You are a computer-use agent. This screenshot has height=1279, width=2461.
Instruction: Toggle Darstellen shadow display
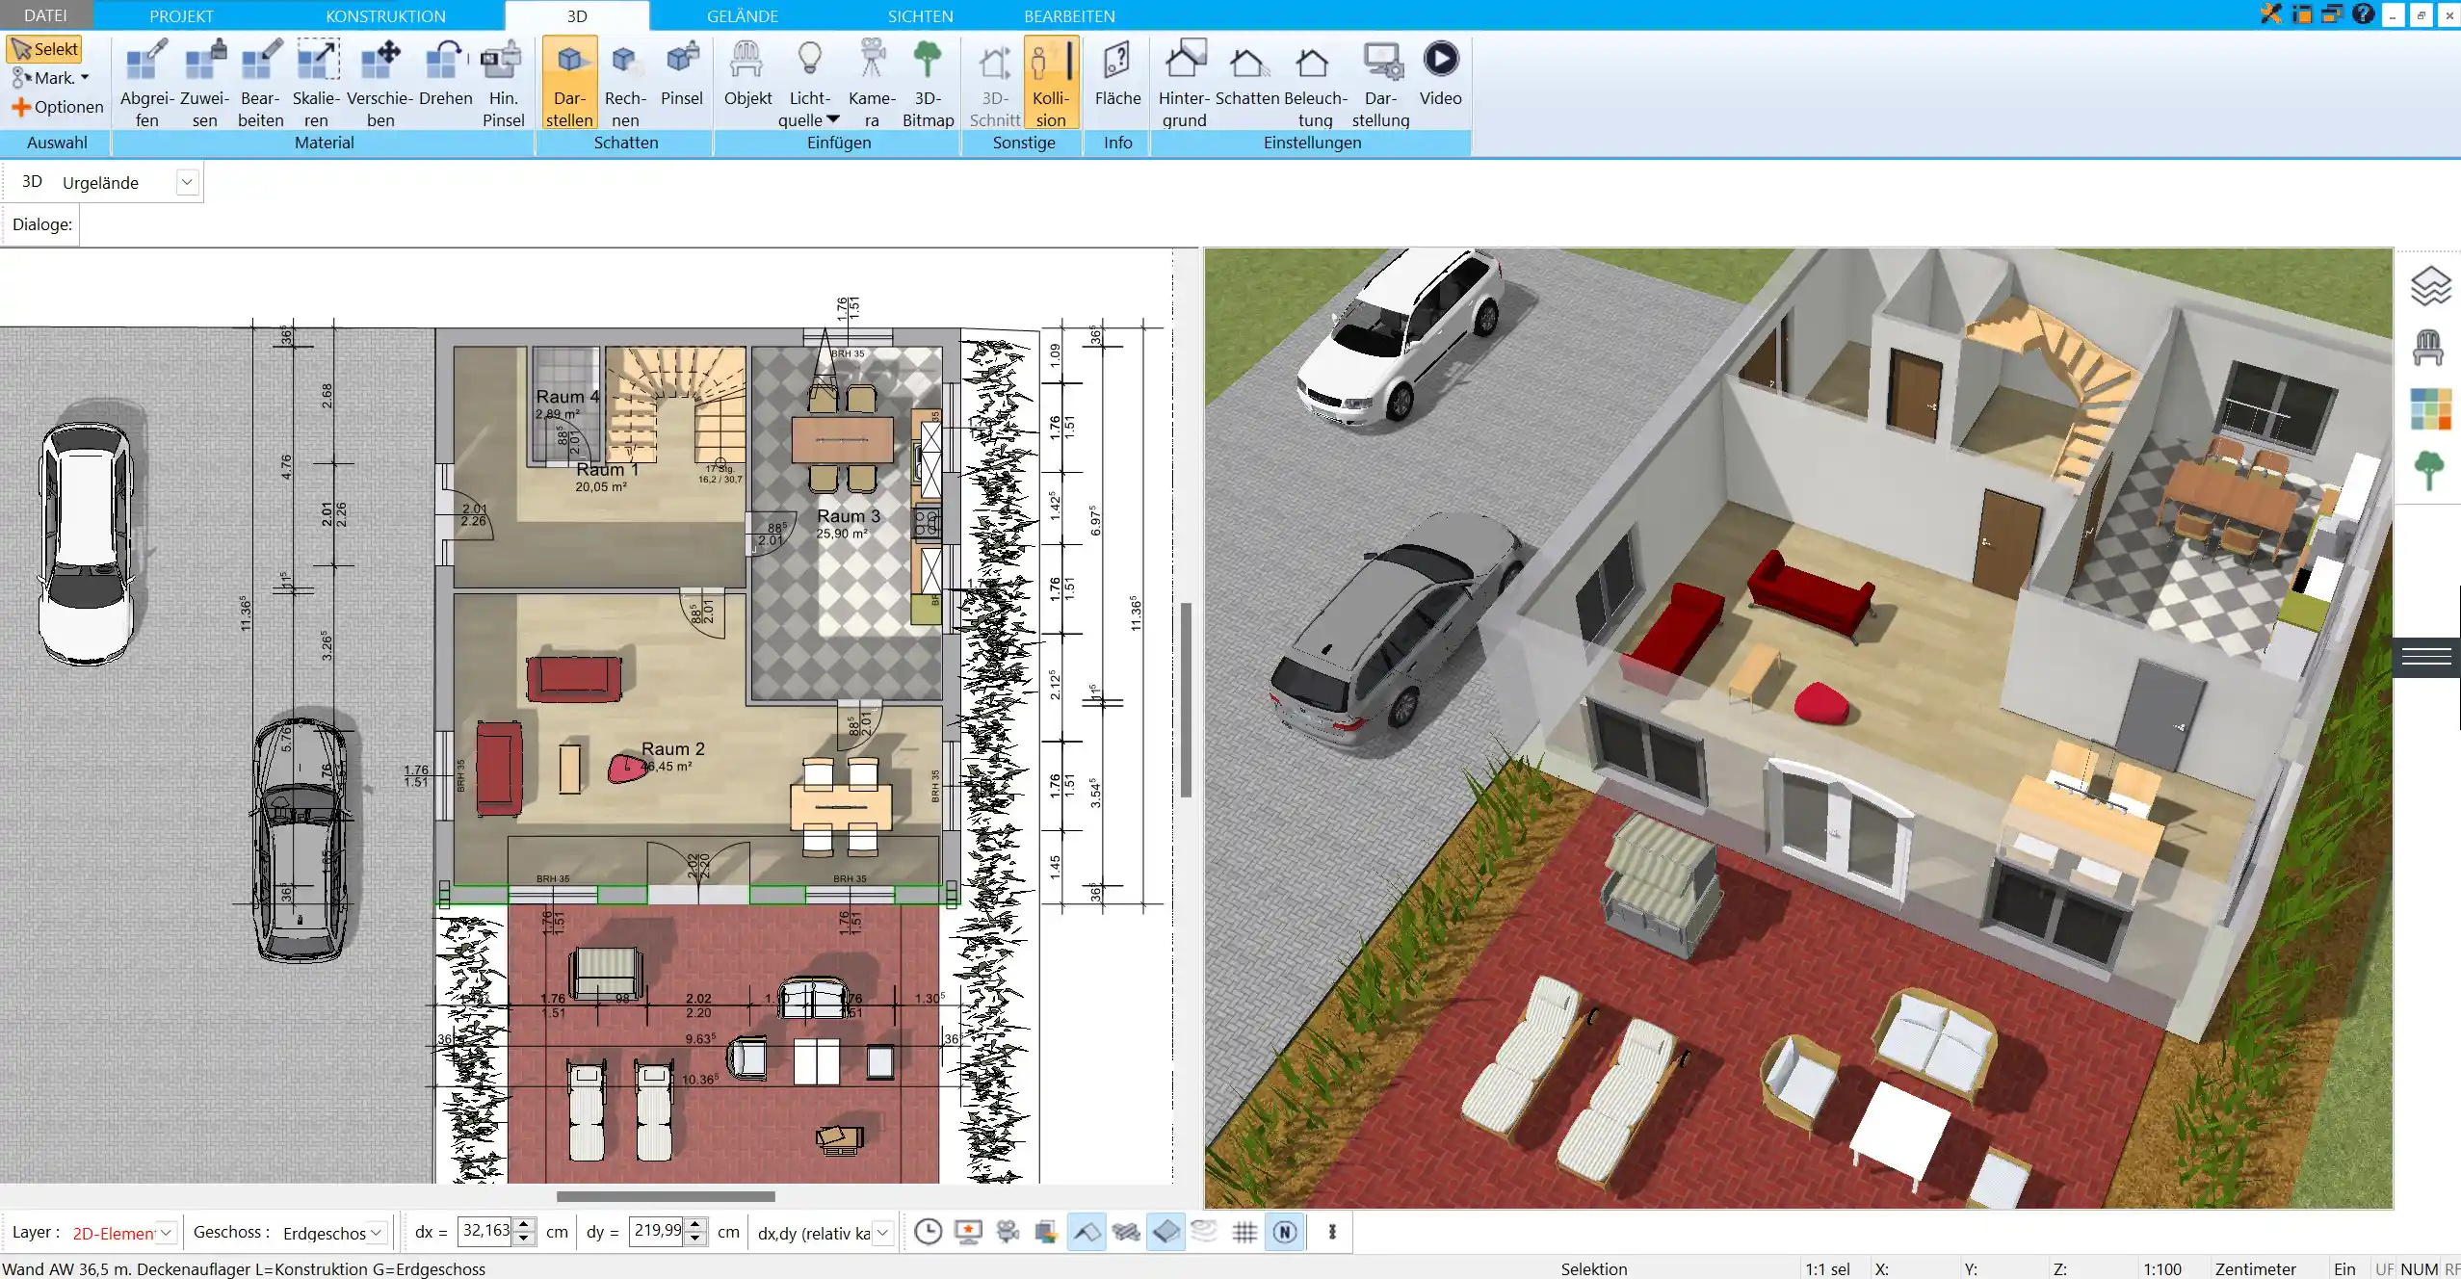[x=569, y=83]
